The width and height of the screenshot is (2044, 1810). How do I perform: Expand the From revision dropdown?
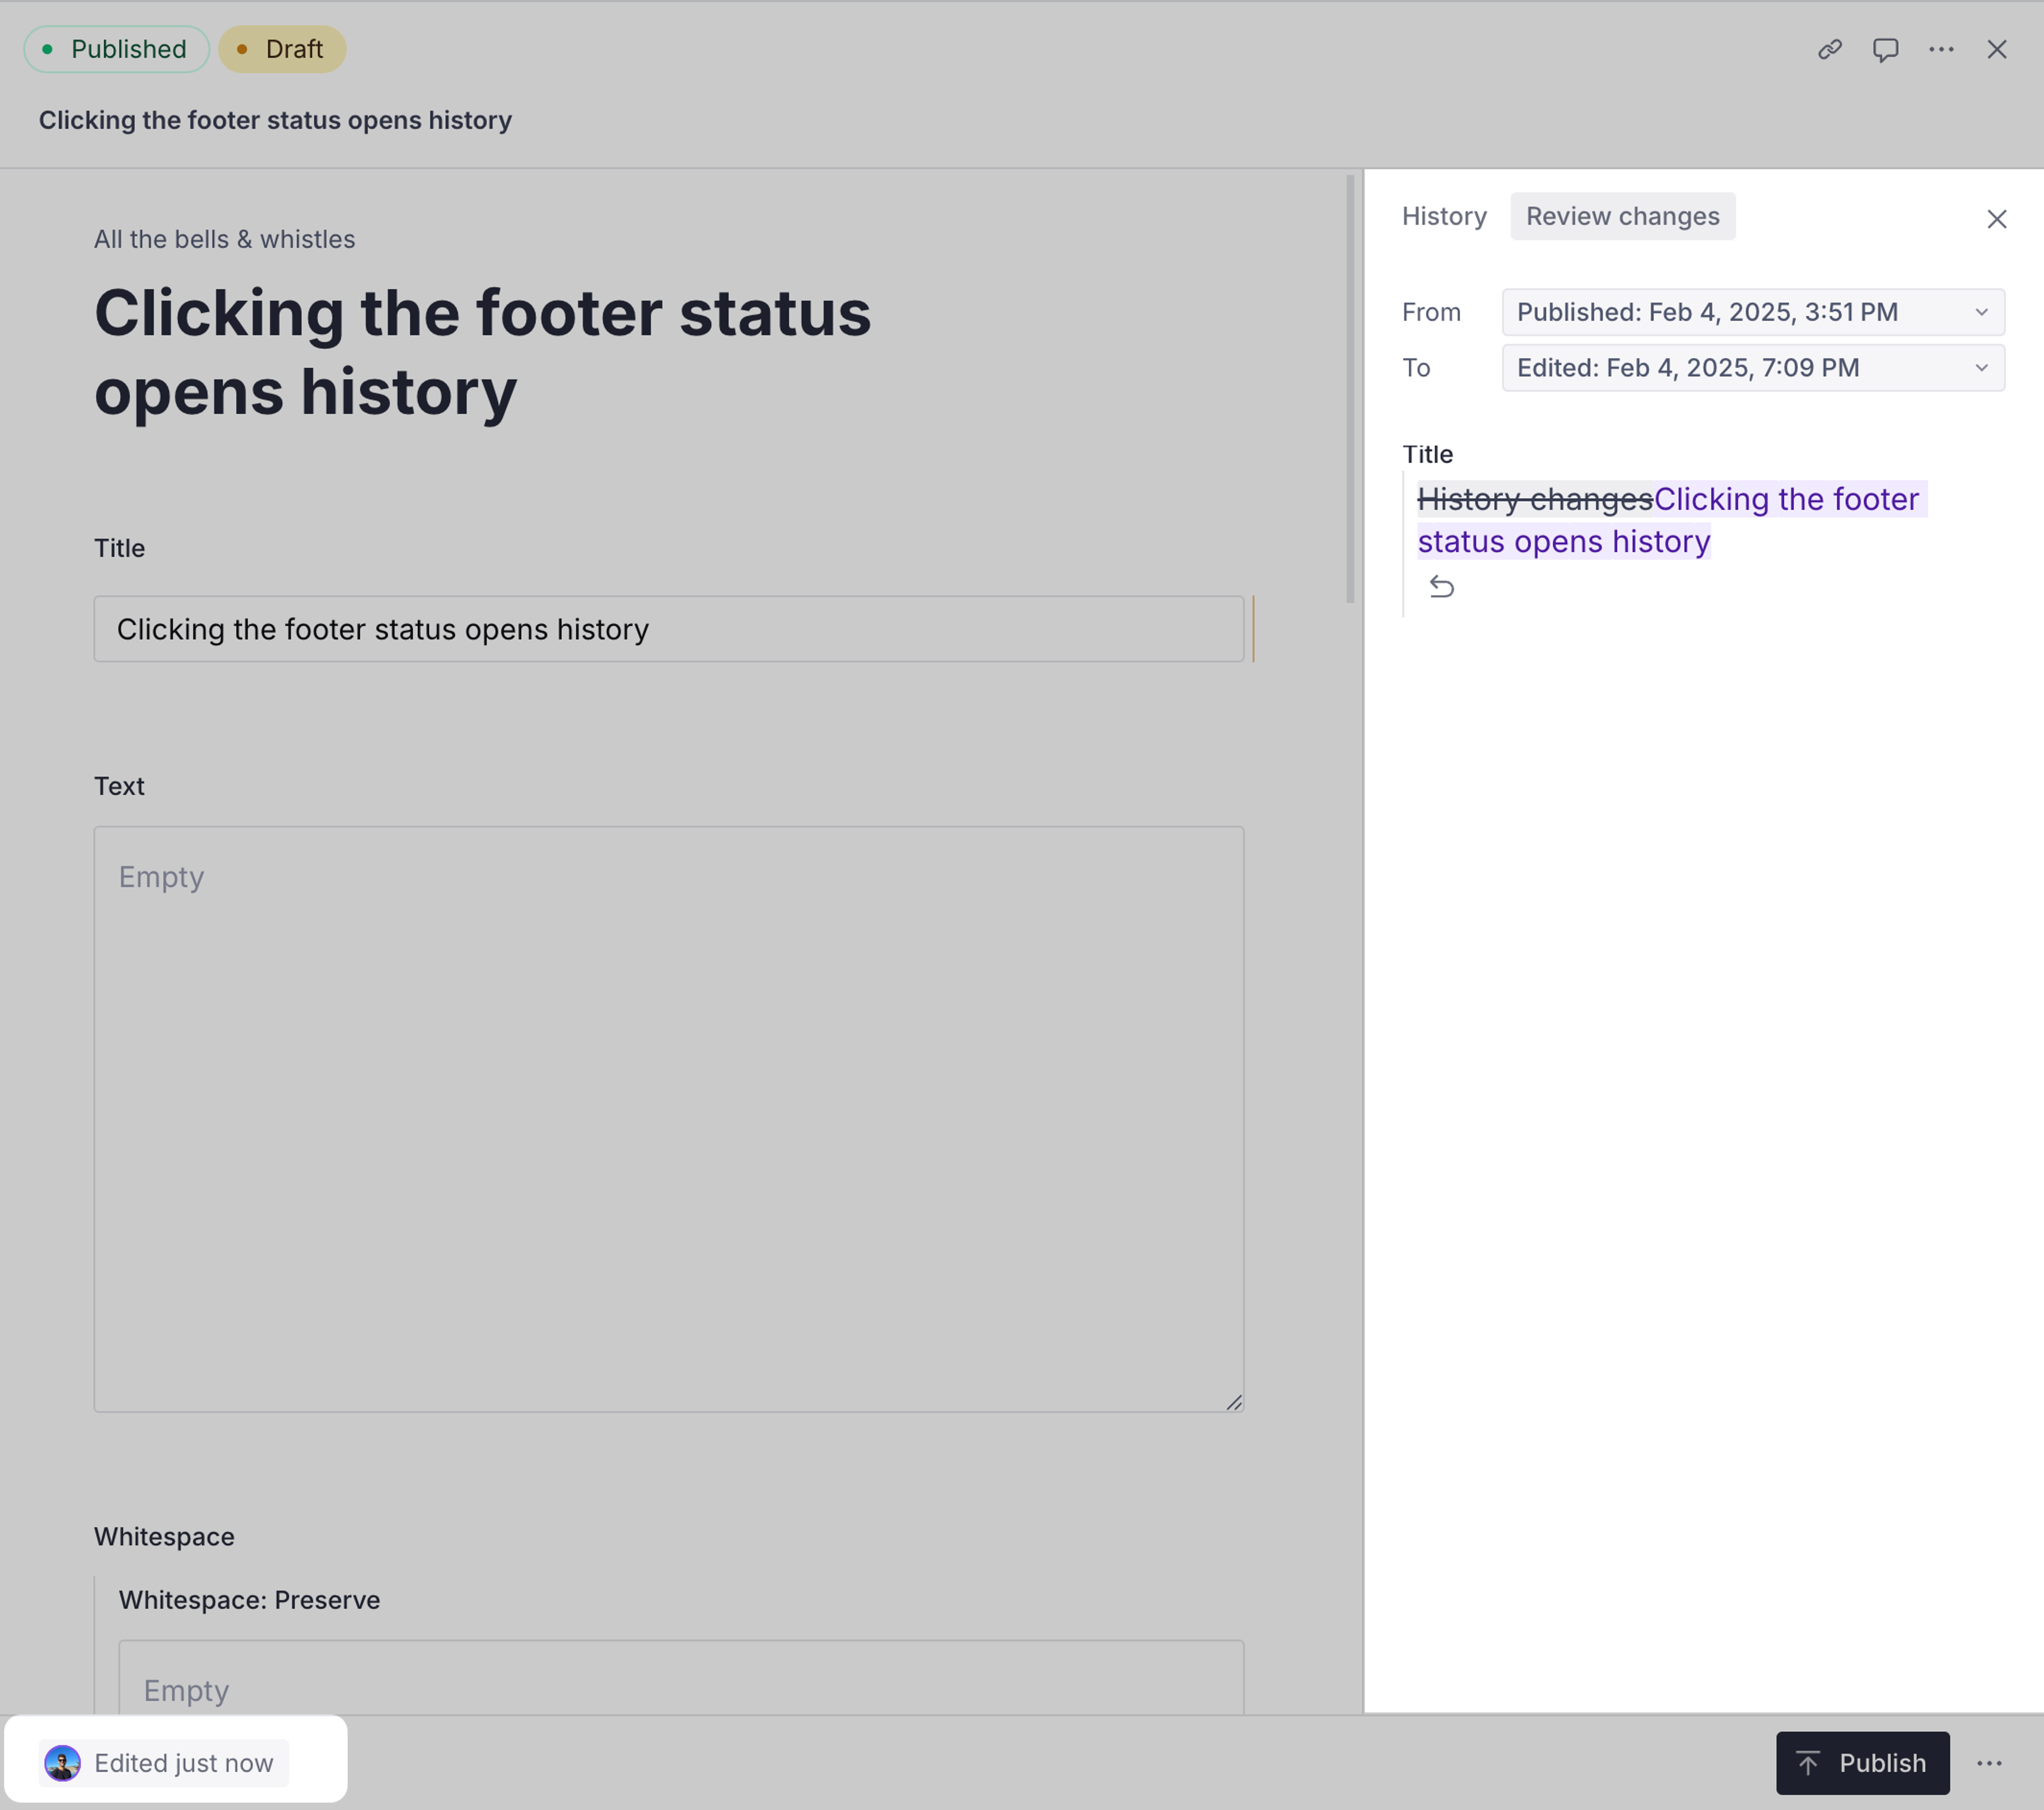(1752, 312)
